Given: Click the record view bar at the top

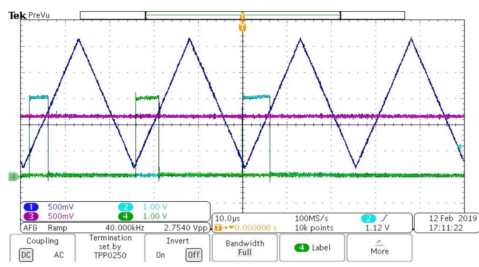Looking at the screenshot, I should coord(242,15).
